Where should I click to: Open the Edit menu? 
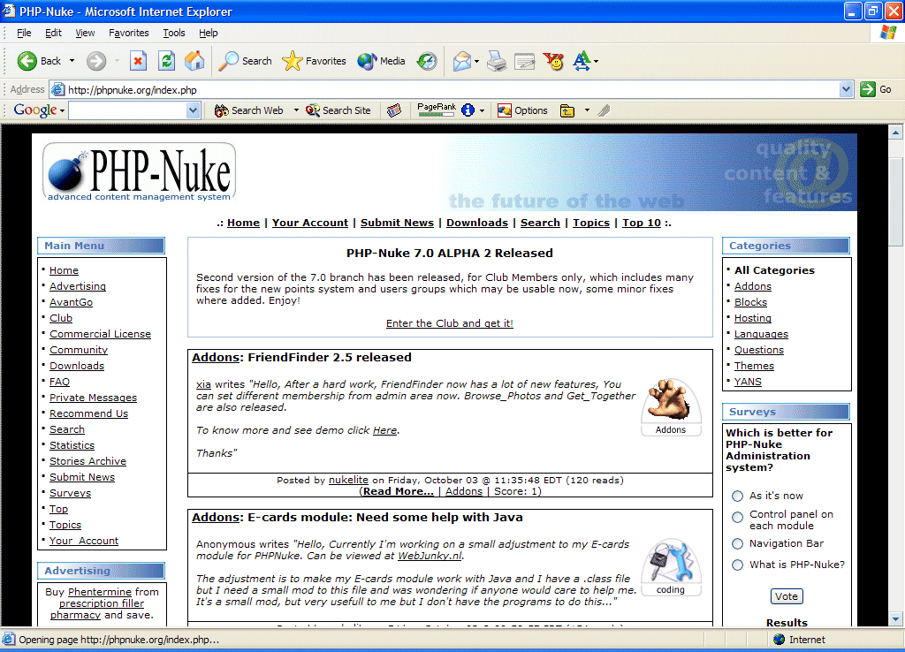[53, 33]
